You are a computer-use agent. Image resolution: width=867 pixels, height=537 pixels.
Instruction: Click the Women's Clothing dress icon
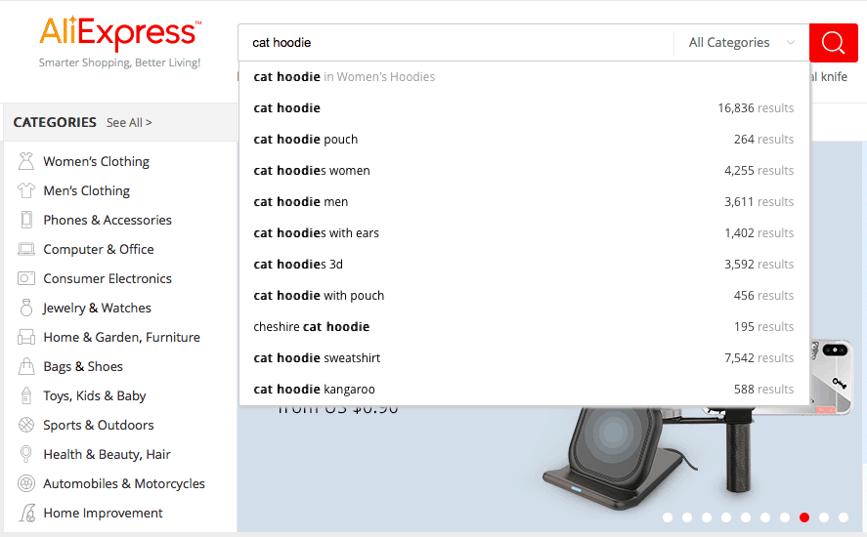(x=26, y=162)
